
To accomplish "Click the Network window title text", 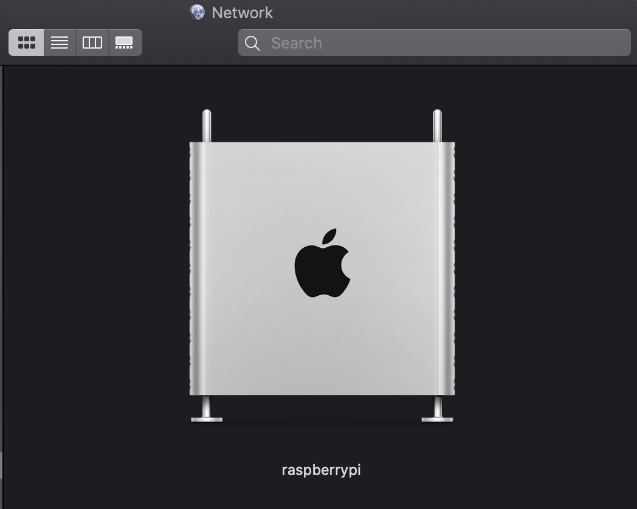I will [242, 13].
